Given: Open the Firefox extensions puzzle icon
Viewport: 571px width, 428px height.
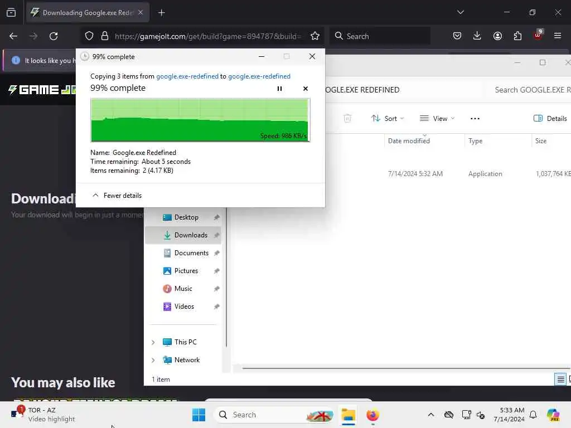Looking at the screenshot, I should pos(517,36).
